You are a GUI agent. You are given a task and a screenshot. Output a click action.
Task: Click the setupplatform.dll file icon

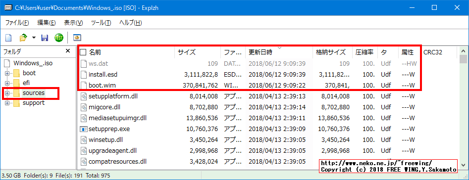(84, 96)
